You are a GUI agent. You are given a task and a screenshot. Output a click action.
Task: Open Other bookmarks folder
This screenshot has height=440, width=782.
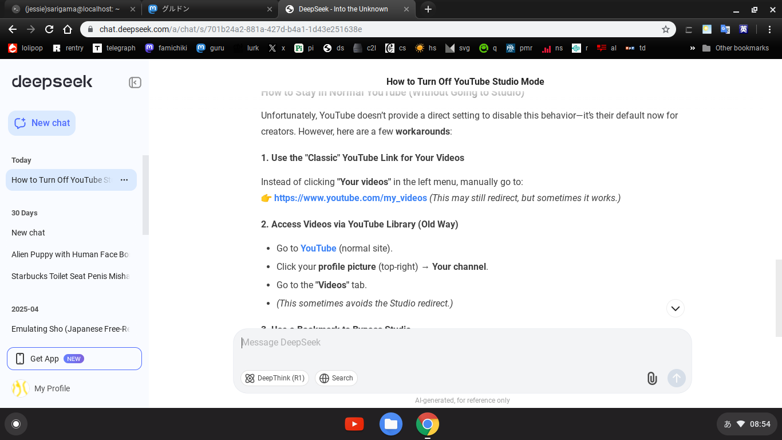tap(736, 48)
